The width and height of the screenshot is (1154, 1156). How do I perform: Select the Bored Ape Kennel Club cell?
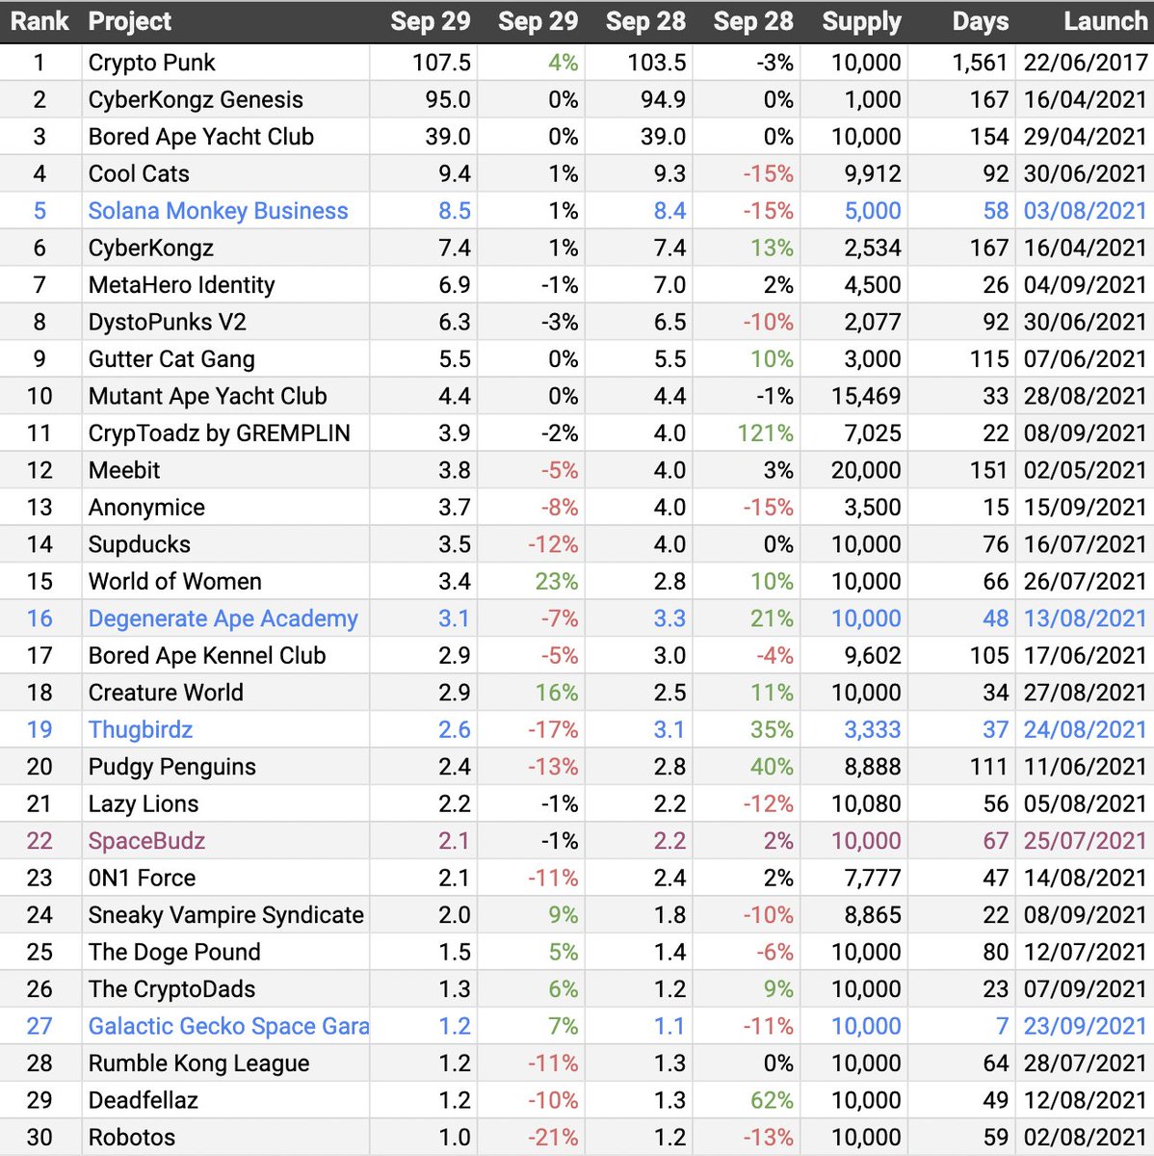pyautogui.click(x=225, y=656)
